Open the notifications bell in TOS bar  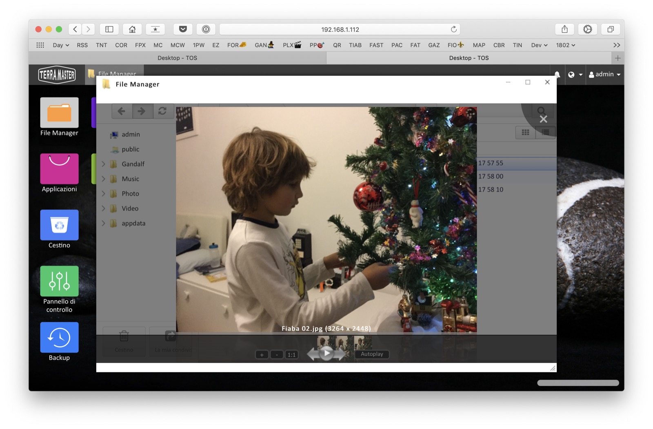(557, 74)
